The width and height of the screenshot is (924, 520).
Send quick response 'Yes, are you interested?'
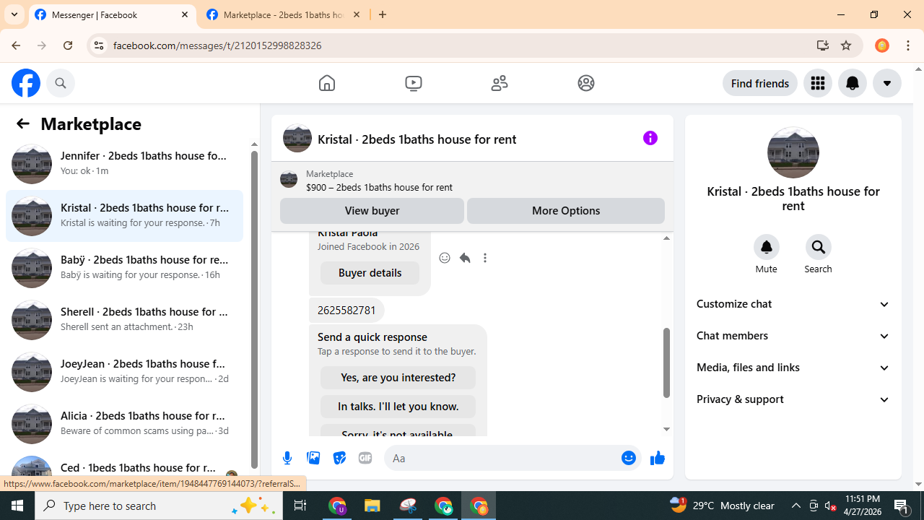(398, 378)
